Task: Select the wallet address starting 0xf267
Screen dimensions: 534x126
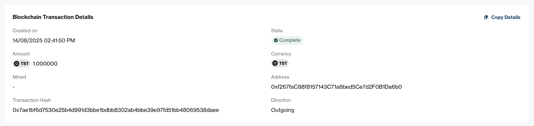Action: click(336, 87)
